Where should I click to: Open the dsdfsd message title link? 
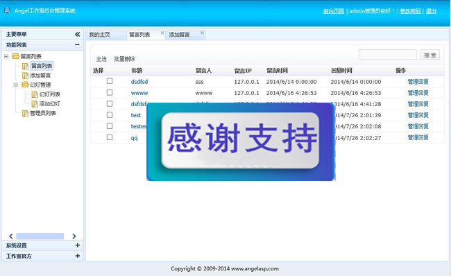pos(139,82)
